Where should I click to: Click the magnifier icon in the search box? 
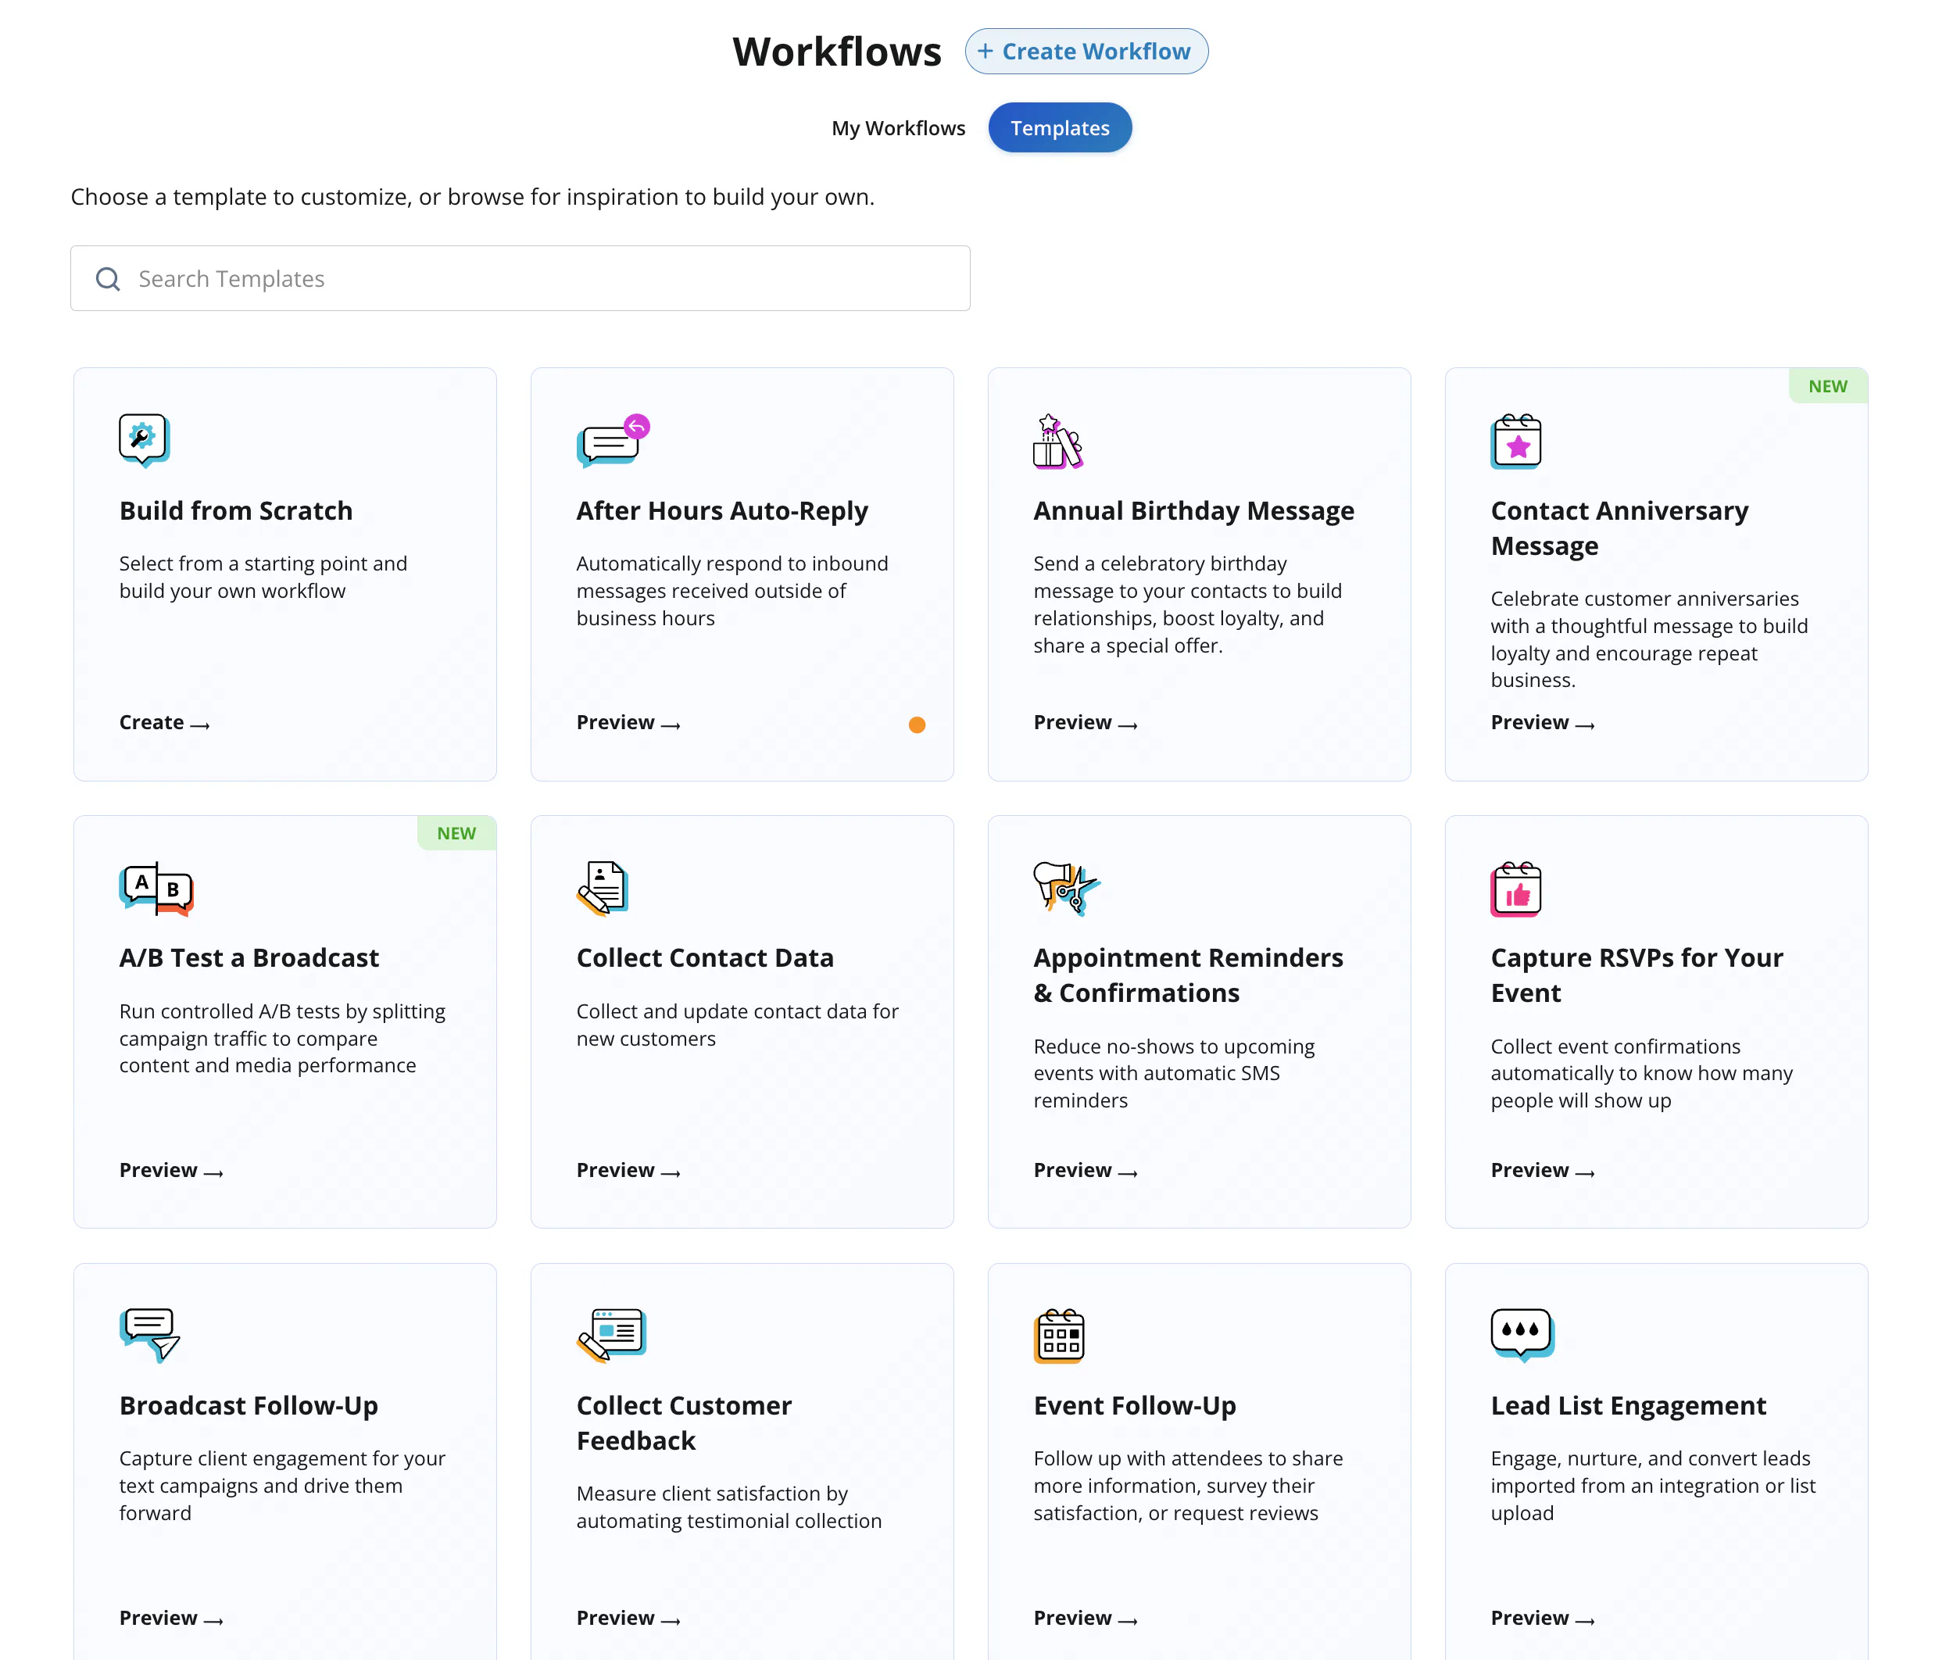click(108, 279)
